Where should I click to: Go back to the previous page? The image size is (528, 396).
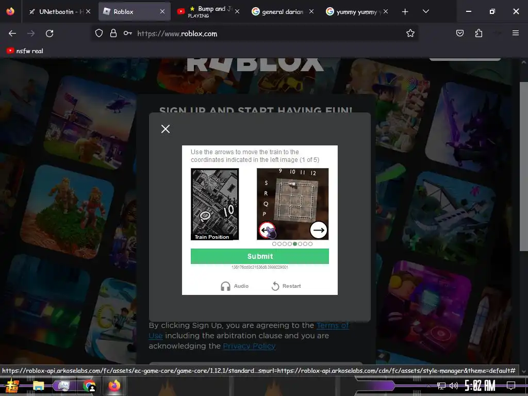click(x=12, y=34)
